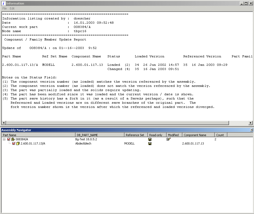Click the right arrow of horizontal scrollbar

click(x=250, y=123)
